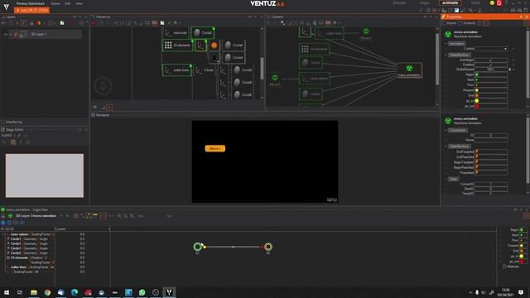
Task: Click the white page icon in Layers toolbar
Action: point(62,23)
